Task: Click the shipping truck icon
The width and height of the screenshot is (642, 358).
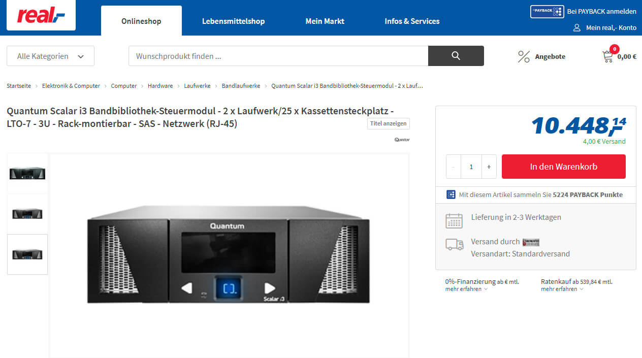Action: pos(455,244)
